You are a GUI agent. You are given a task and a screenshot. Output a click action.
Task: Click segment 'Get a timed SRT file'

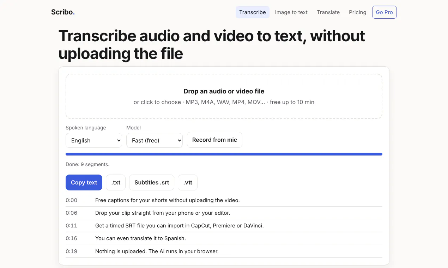click(180, 226)
